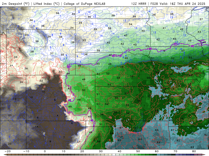Click the '64' dewpoint value on the map
This screenshot has height=156, width=209.
coord(159,142)
